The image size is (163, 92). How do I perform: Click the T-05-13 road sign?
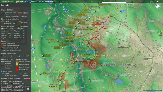pos(123,11)
